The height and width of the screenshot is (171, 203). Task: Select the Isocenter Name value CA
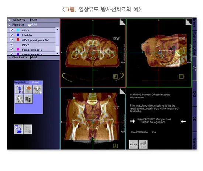154,132
